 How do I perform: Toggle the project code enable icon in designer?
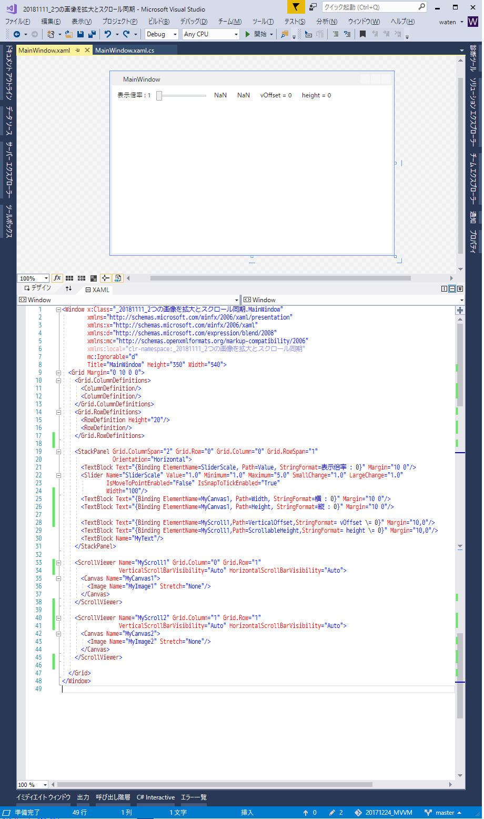(x=118, y=278)
